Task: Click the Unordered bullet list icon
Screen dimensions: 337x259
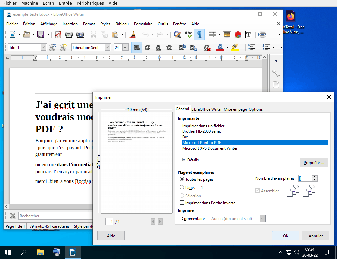Action: coord(252,47)
